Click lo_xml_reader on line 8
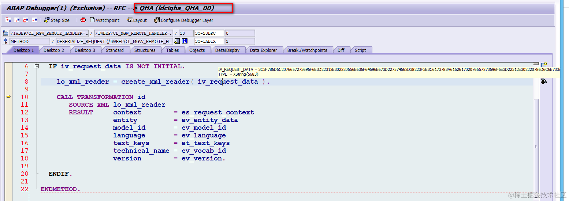The image size is (569, 201). point(83,82)
